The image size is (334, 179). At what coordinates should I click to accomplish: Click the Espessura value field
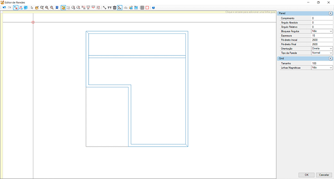(322, 36)
